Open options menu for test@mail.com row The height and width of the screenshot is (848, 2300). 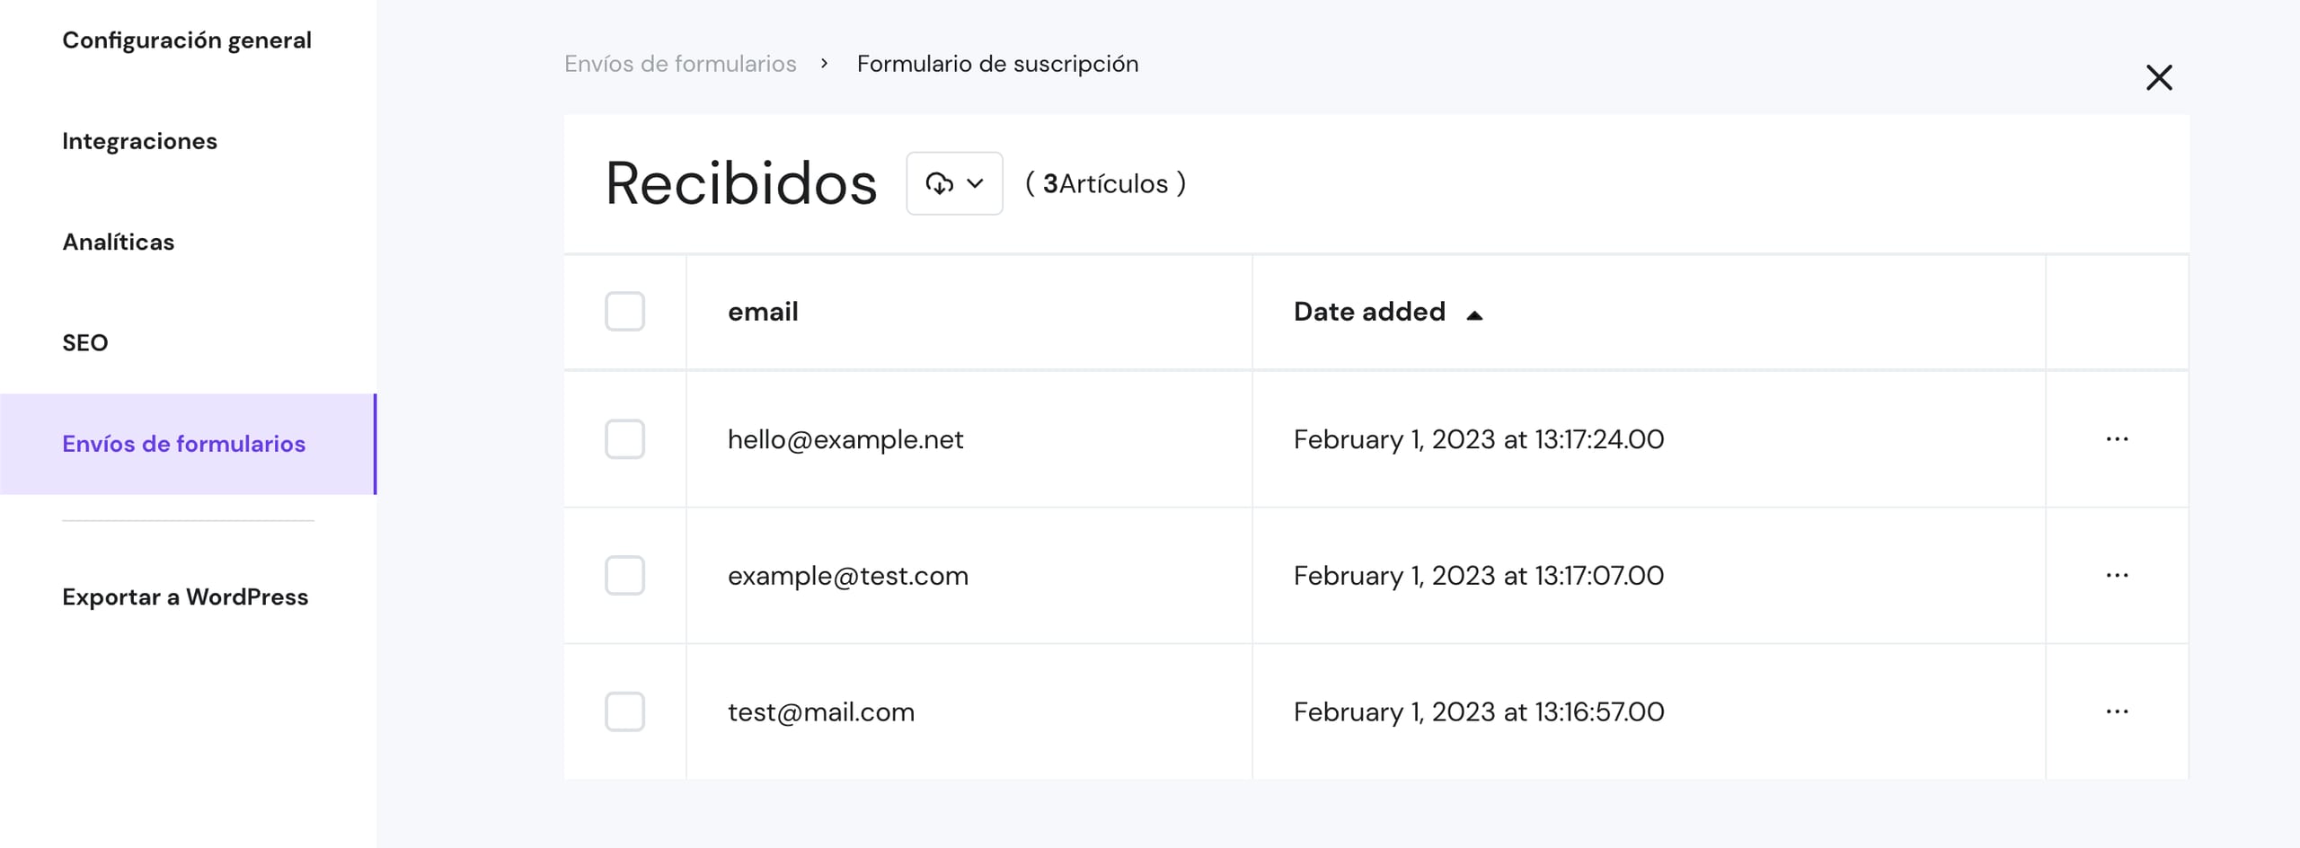[x=2117, y=711]
